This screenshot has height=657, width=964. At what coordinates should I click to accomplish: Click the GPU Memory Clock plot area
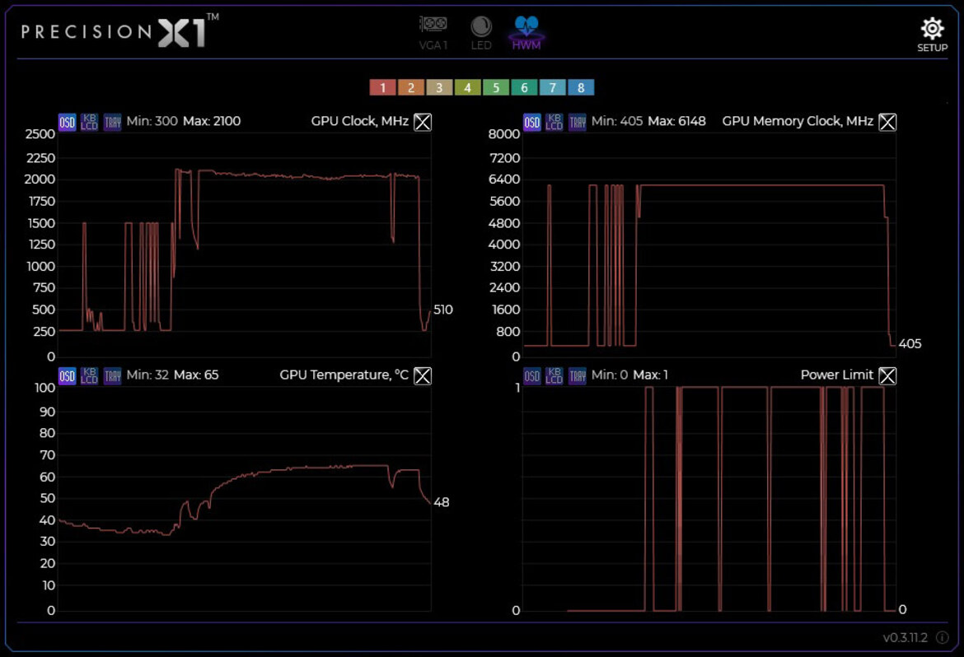point(709,245)
